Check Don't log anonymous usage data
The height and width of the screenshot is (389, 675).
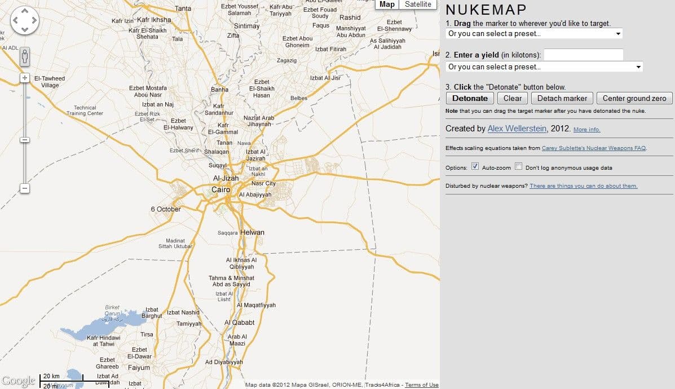519,166
